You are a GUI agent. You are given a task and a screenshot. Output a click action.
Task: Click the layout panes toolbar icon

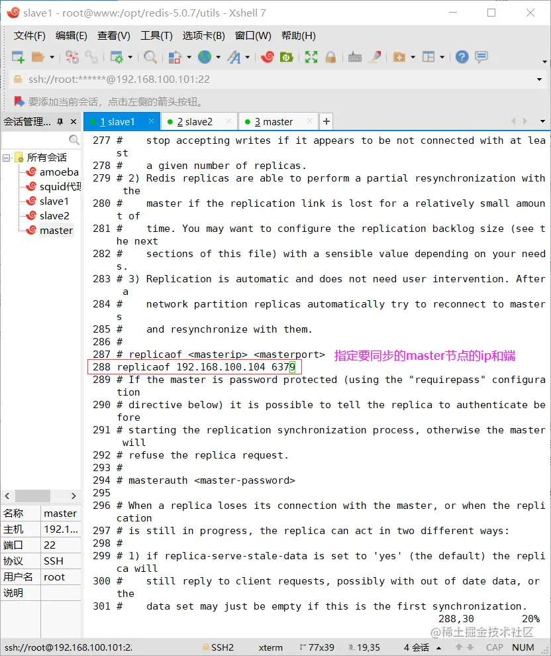[428, 57]
